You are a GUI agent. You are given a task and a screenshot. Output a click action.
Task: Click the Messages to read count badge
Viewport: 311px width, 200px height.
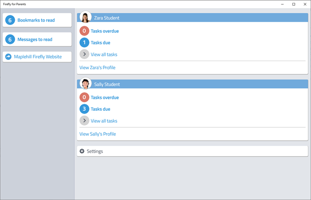tap(10, 39)
